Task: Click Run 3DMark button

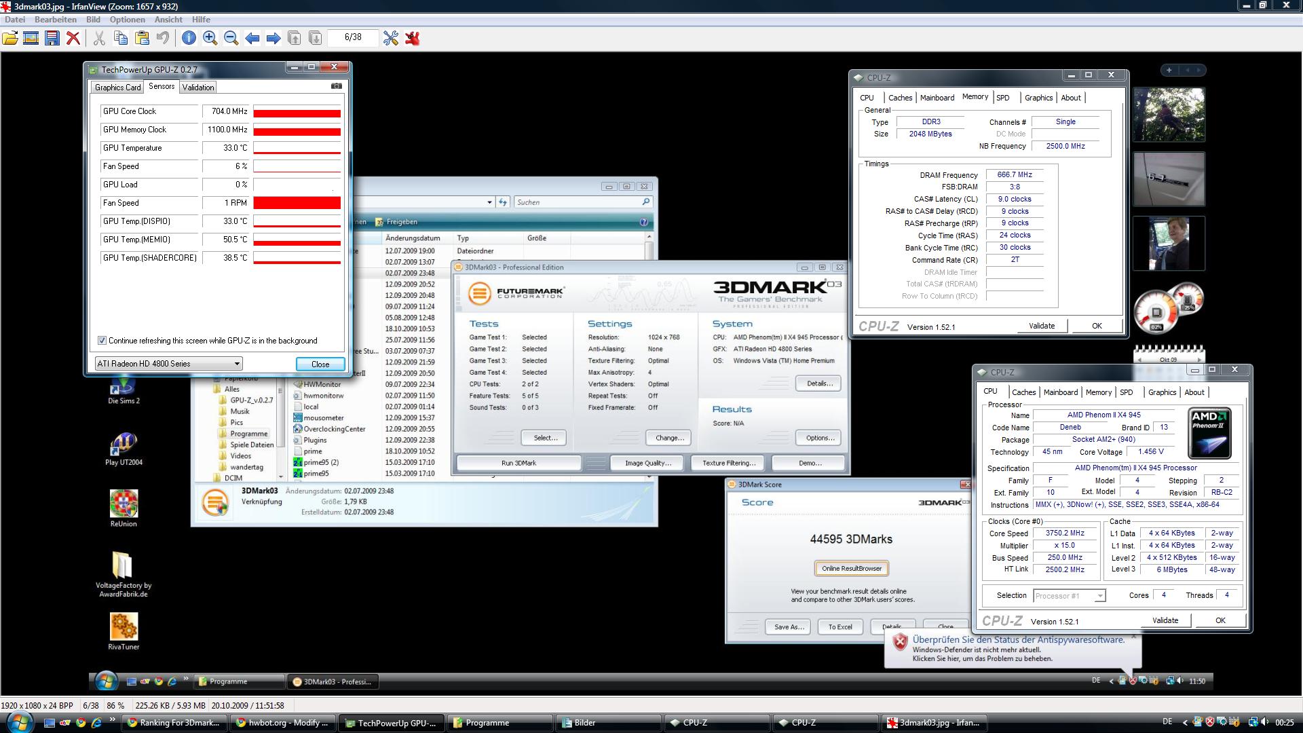Action: (518, 463)
